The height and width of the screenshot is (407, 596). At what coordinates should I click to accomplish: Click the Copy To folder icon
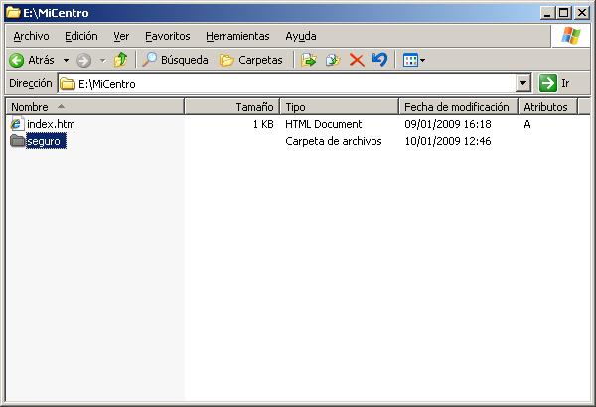coord(333,60)
